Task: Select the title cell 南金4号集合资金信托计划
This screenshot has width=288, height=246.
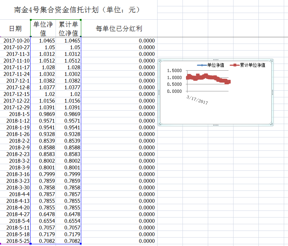Action: coord(77,10)
